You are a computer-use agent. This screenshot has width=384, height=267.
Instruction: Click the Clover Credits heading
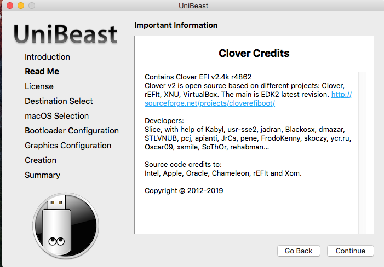[254, 53]
